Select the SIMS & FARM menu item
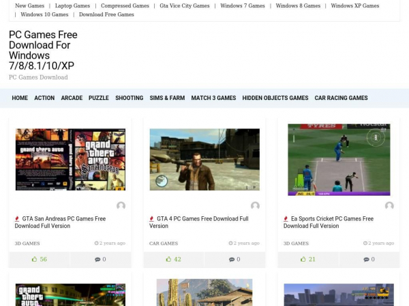The height and width of the screenshot is (306, 409). point(167,98)
